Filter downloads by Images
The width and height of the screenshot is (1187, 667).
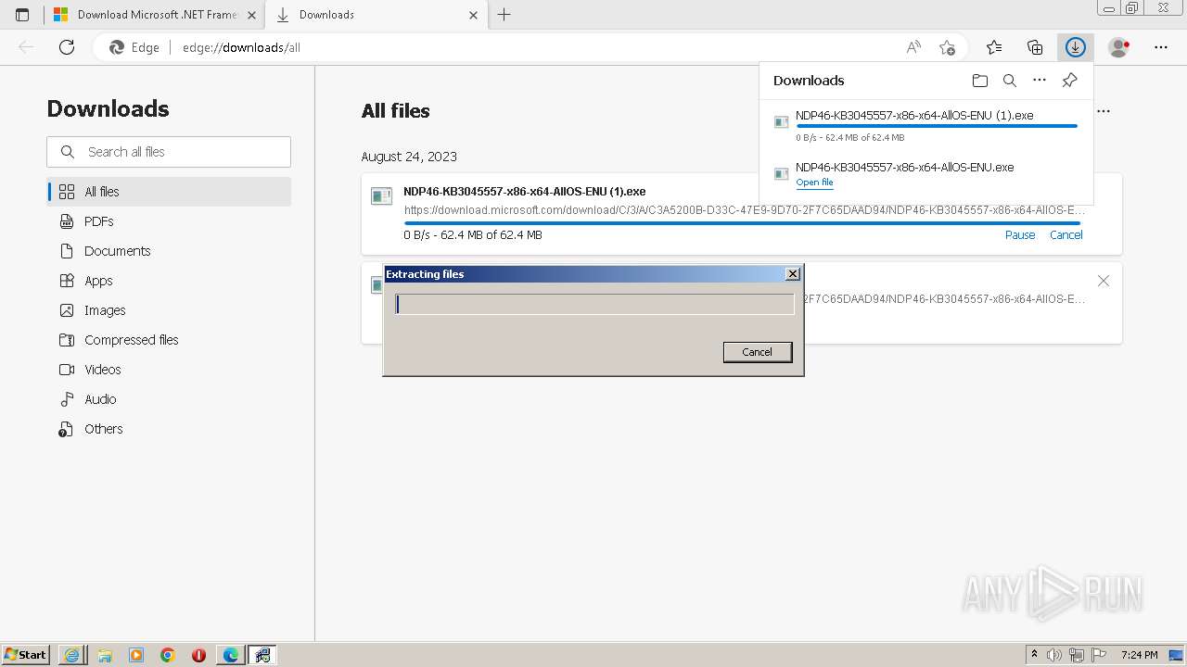click(169, 310)
